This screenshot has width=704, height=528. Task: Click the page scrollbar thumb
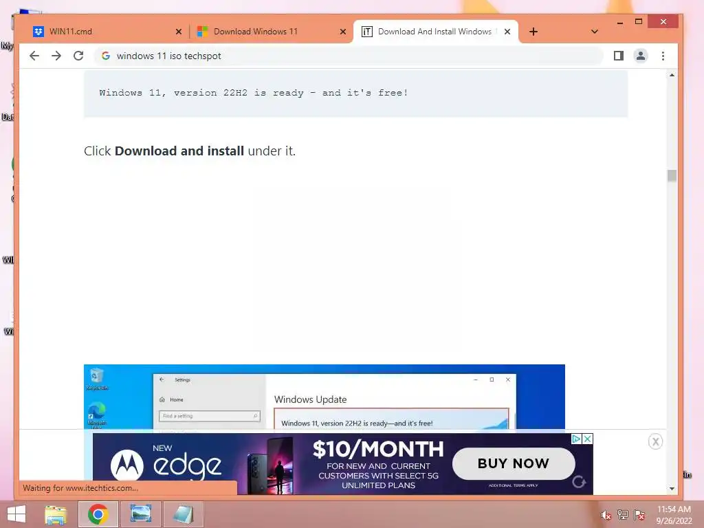672,175
